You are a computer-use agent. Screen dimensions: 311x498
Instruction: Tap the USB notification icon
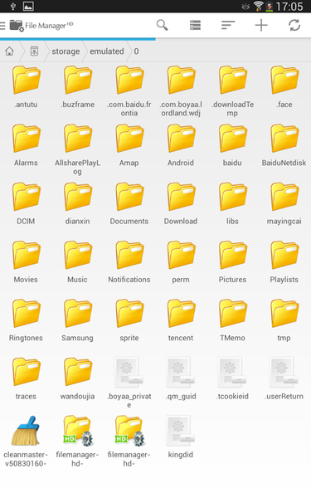pyautogui.click(x=13, y=6)
